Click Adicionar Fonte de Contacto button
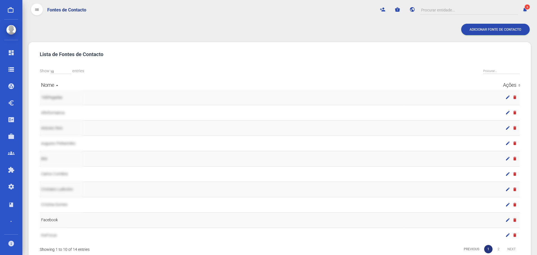 tap(495, 30)
